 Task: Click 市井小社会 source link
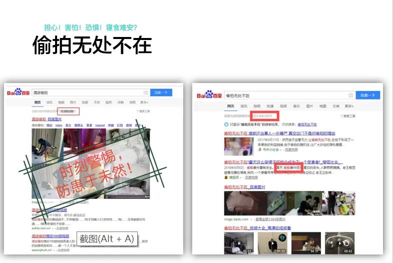[271, 149]
